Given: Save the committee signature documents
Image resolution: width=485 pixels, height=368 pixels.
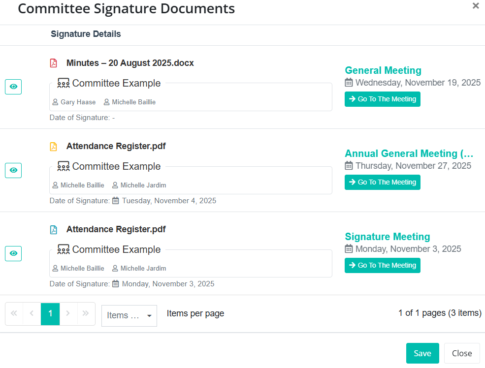Looking at the screenshot, I should pyautogui.click(x=422, y=353).
